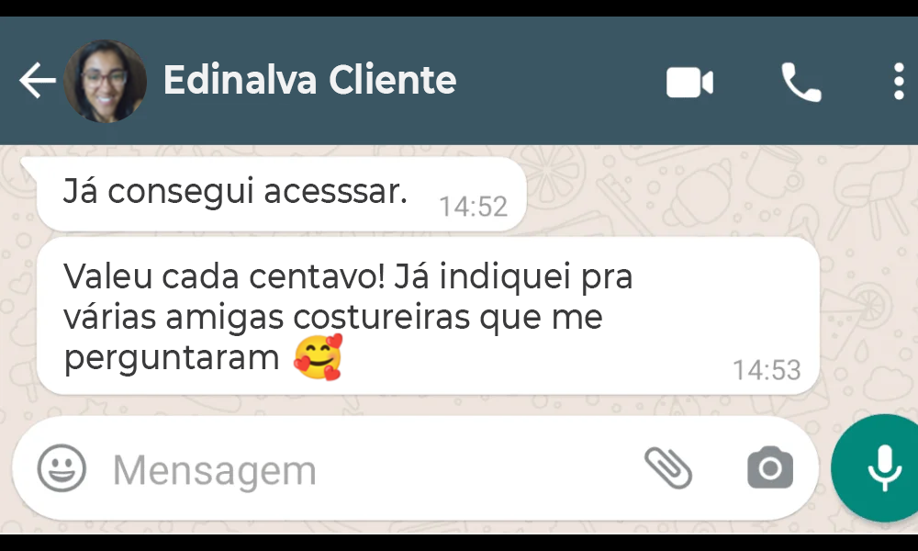This screenshot has height=551, width=918.
Task: Attach a file with the paperclip icon
Action: 668,467
